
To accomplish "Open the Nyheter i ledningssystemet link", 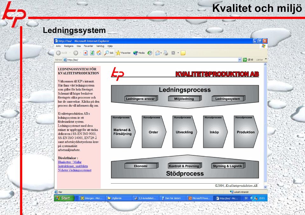I will click(74, 170).
